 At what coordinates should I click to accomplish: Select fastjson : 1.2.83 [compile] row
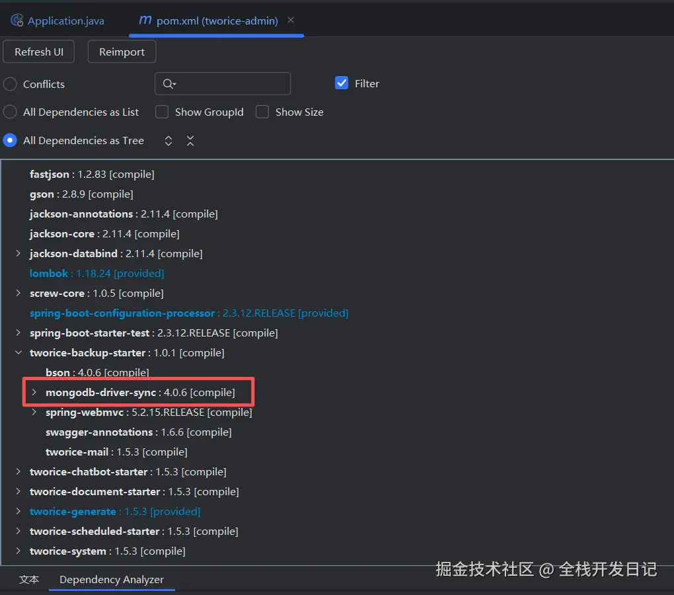[92, 174]
